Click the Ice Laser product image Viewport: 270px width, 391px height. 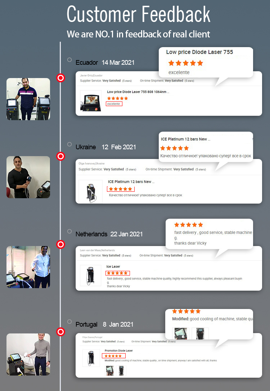click(x=90, y=275)
